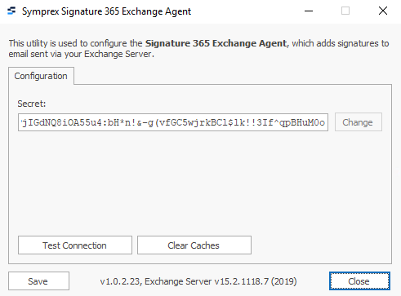Minimize the Exchange Agent window
This screenshot has height=296, width=401.
pyautogui.click(x=309, y=11)
